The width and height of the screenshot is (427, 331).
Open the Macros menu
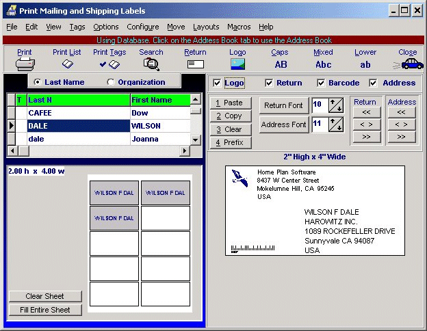pos(239,27)
